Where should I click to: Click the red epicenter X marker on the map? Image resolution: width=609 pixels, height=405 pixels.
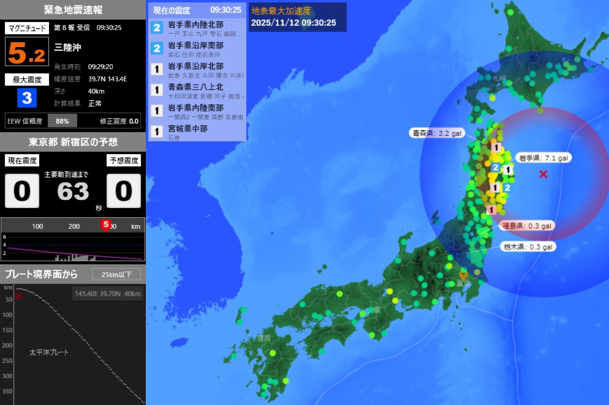pos(544,174)
